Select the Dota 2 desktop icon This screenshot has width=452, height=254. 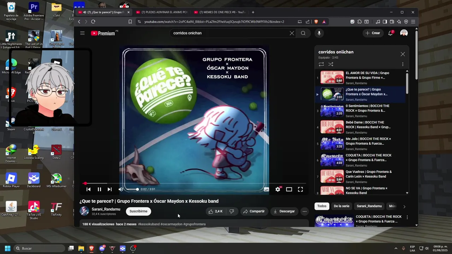click(x=56, y=152)
